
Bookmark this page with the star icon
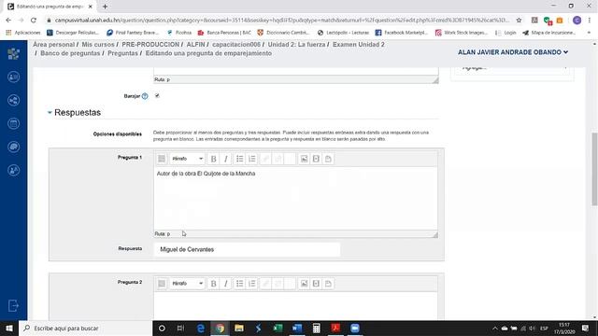coord(519,21)
